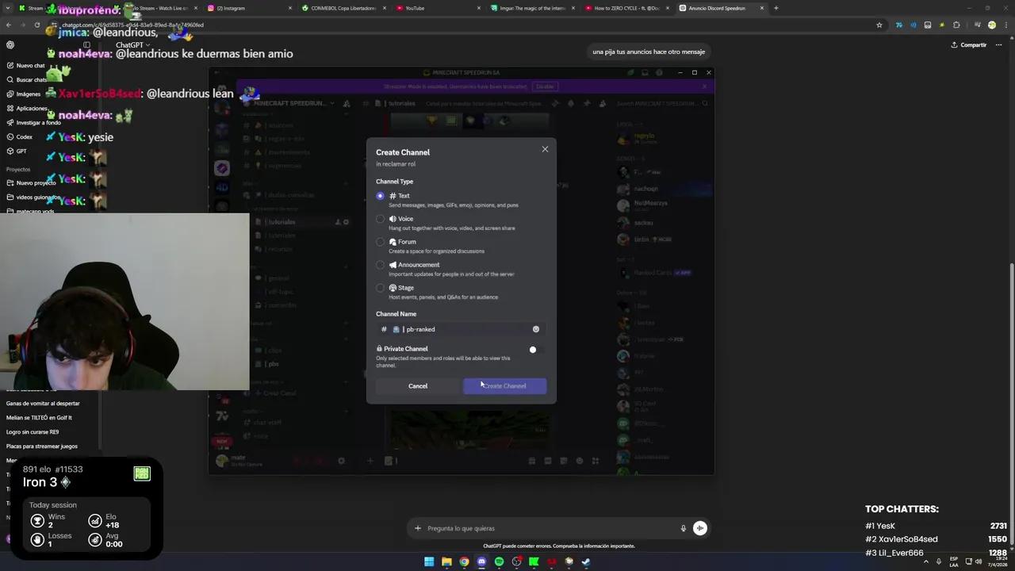Open Spotify from the taskbar
Screen dimensions: 1015x571
(x=499, y=561)
